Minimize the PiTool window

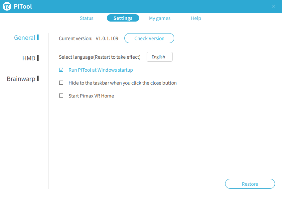click(x=260, y=6)
